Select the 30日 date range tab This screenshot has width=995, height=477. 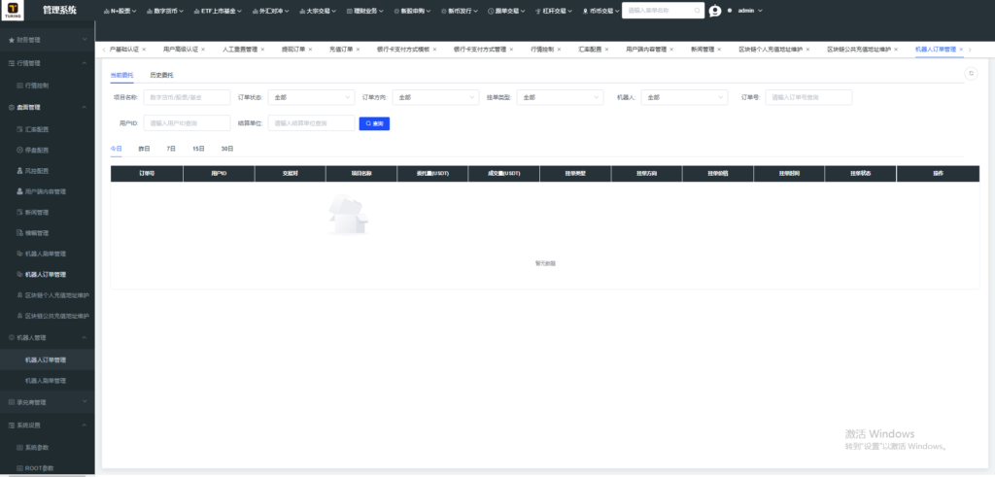pyautogui.click(x=227, y=149)
